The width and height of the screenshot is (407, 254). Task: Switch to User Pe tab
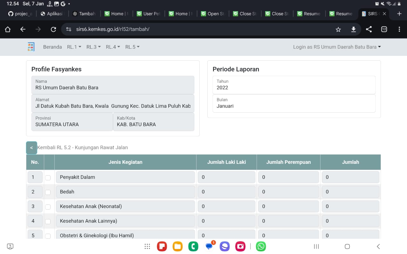click(x=148, y=14)
